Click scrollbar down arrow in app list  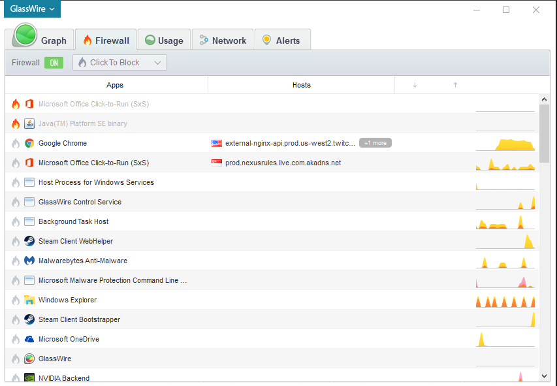544,376
